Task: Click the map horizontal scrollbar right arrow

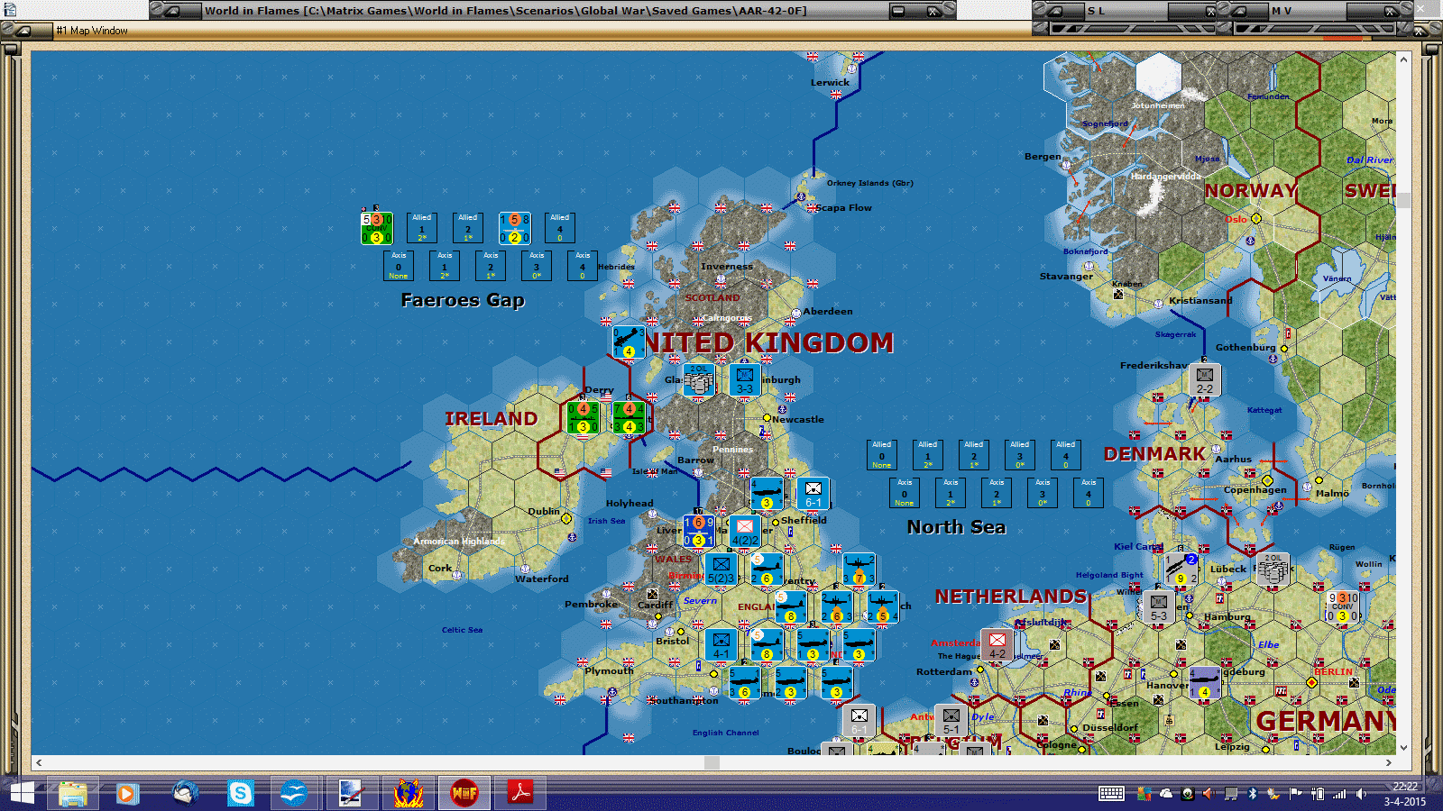Action: [1389, 762]
